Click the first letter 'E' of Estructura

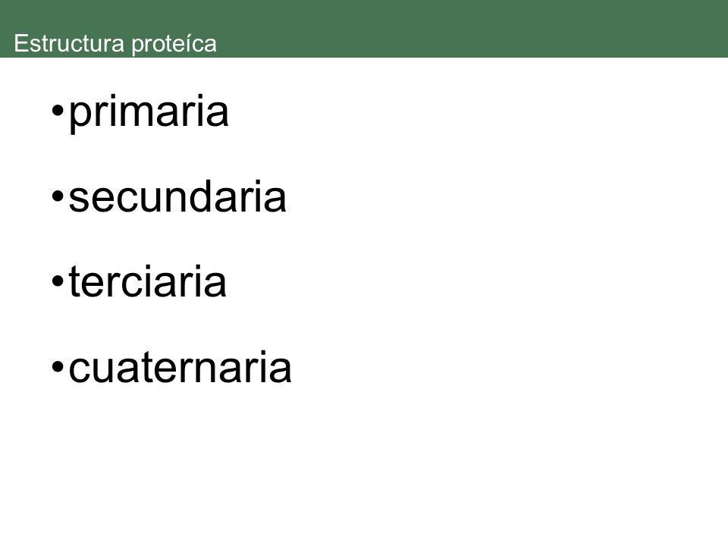pos(21,44)
